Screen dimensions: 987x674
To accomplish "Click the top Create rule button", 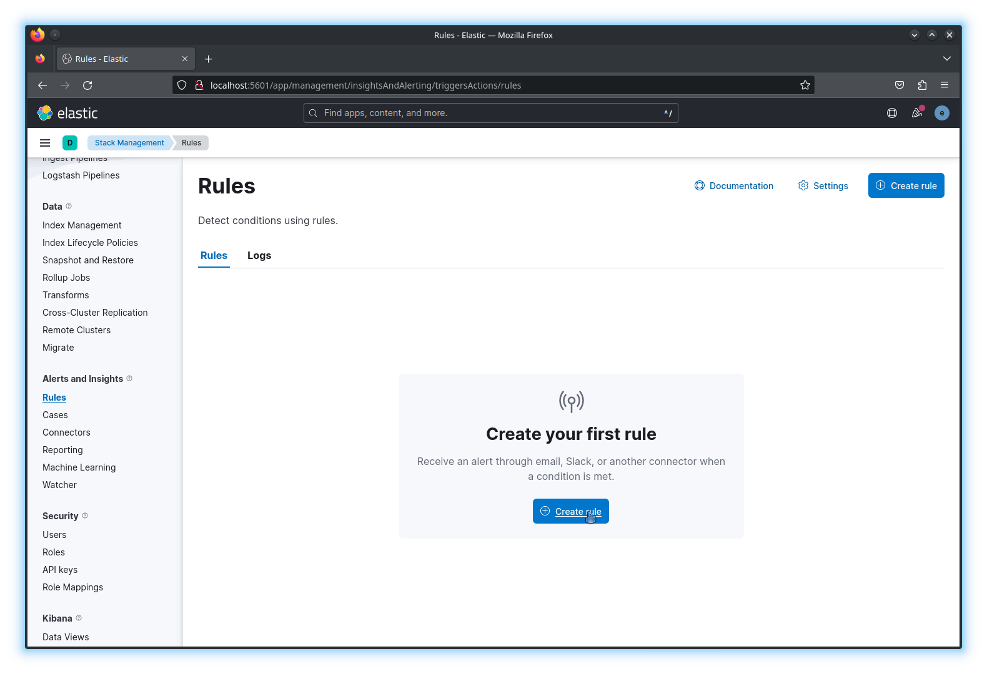I will click(906, 185).
